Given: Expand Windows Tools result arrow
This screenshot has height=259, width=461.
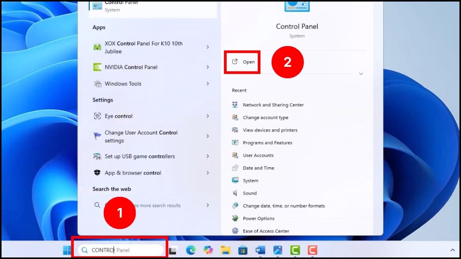Looking at the screenshot, I should (x=208, y=84).
